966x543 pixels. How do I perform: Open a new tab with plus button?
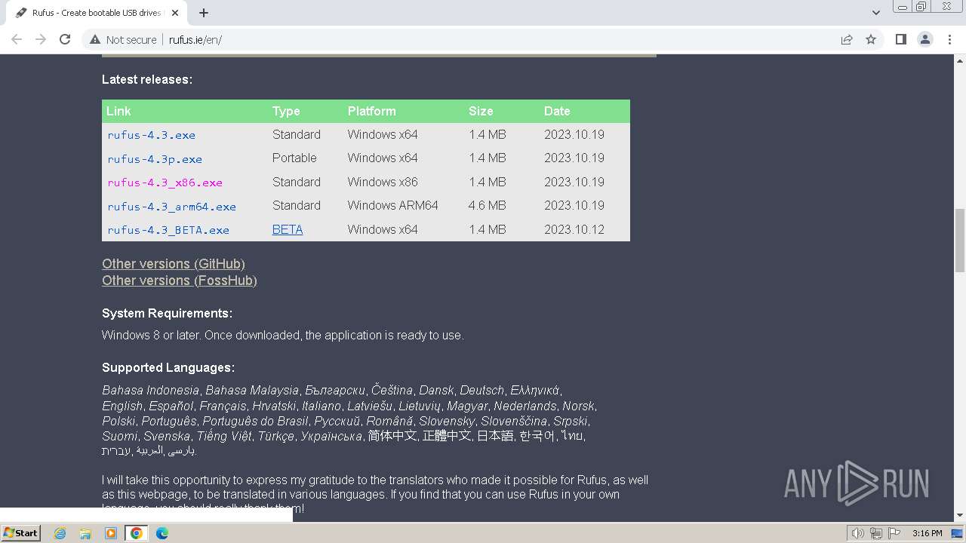point(204,13)
